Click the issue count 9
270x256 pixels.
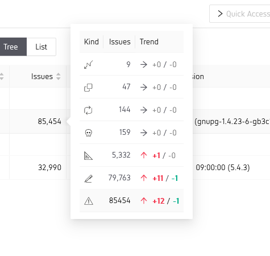tap(128, 65)
